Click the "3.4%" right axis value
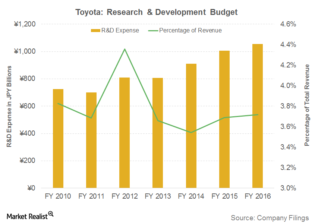315x224 pixels. point(288,147)
